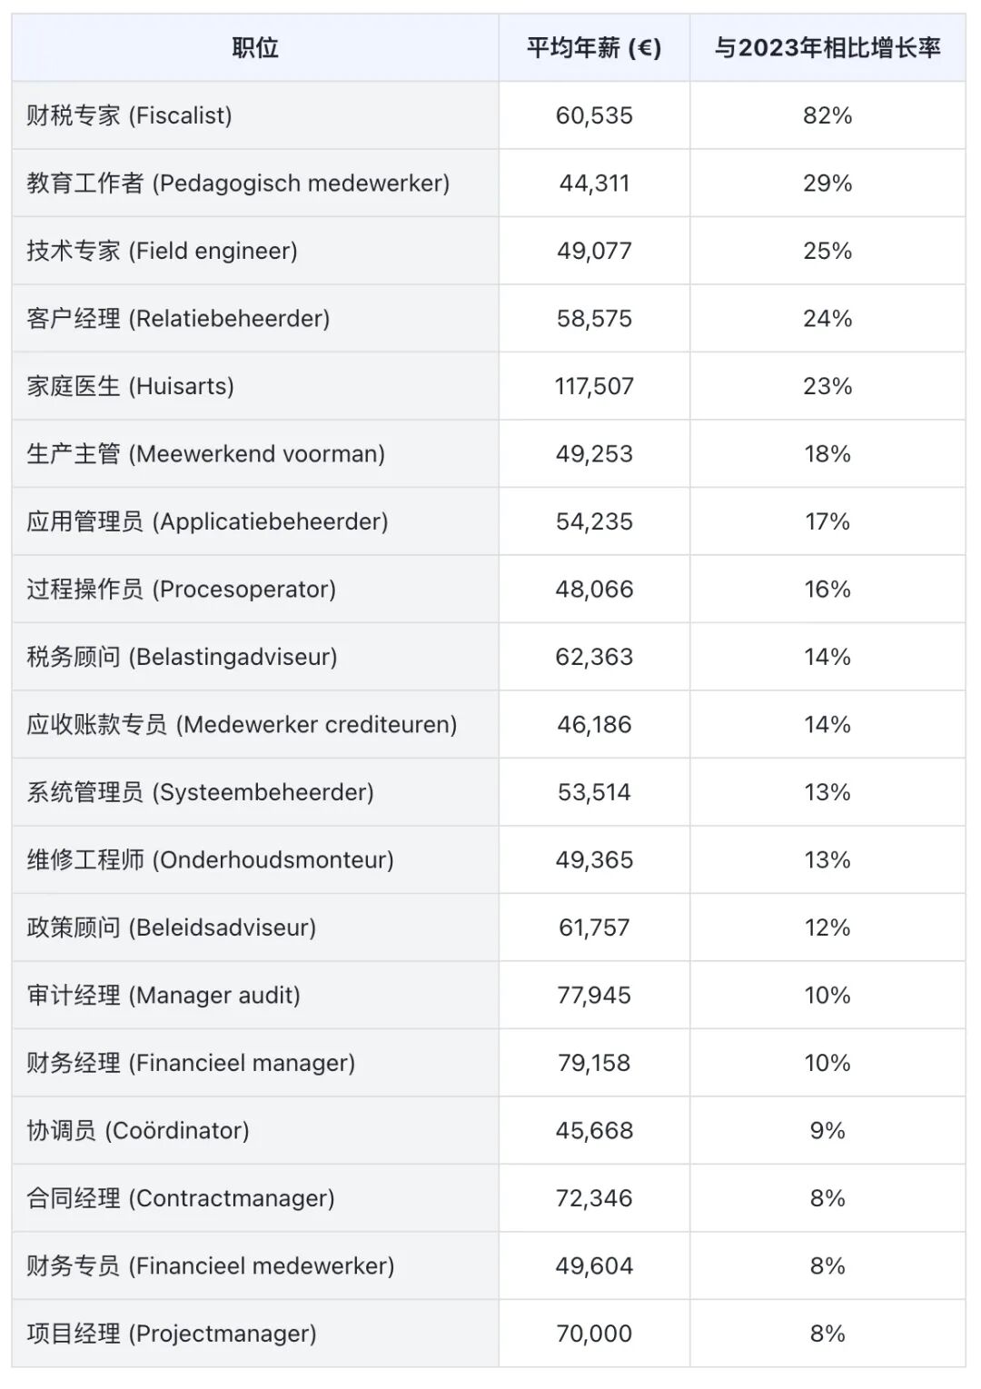Select the 协调员 (Coördinator) cell
This screenshot has height=1389, width=981.
click(x=138, y=1130)
